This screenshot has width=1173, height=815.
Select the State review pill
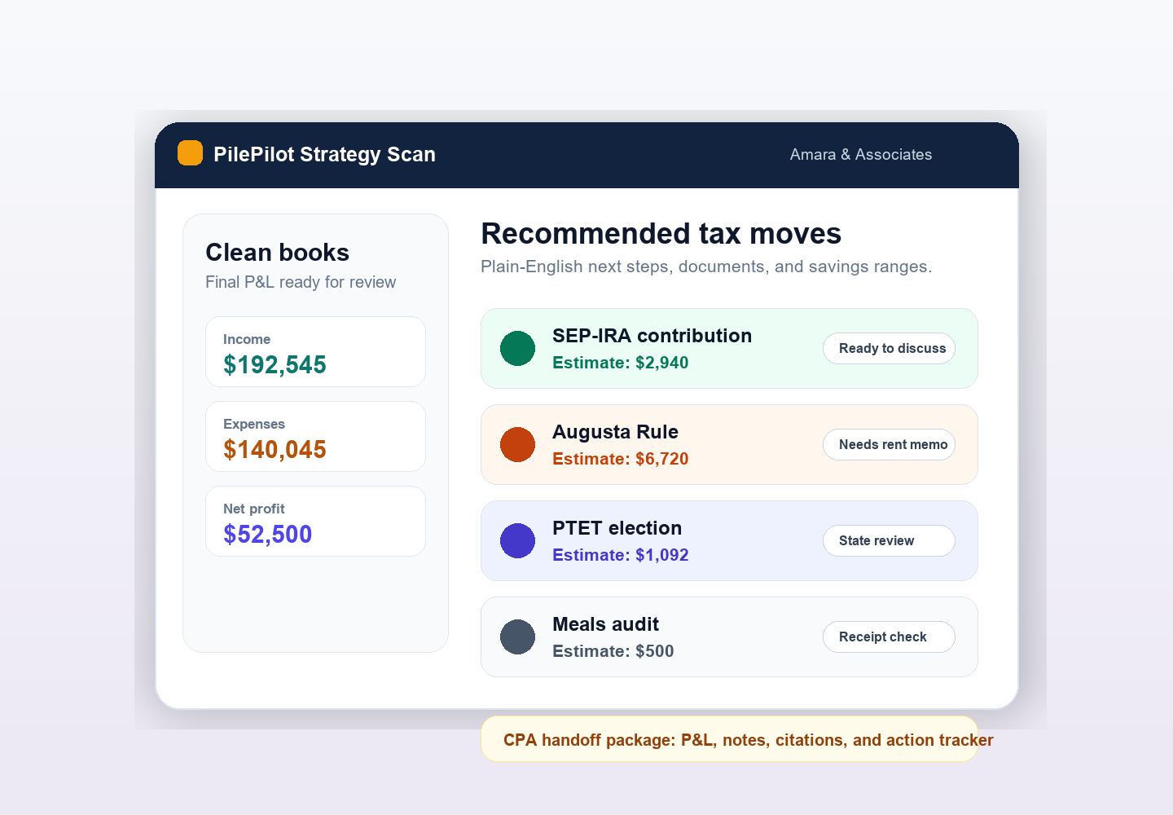[x=889, y=540]
